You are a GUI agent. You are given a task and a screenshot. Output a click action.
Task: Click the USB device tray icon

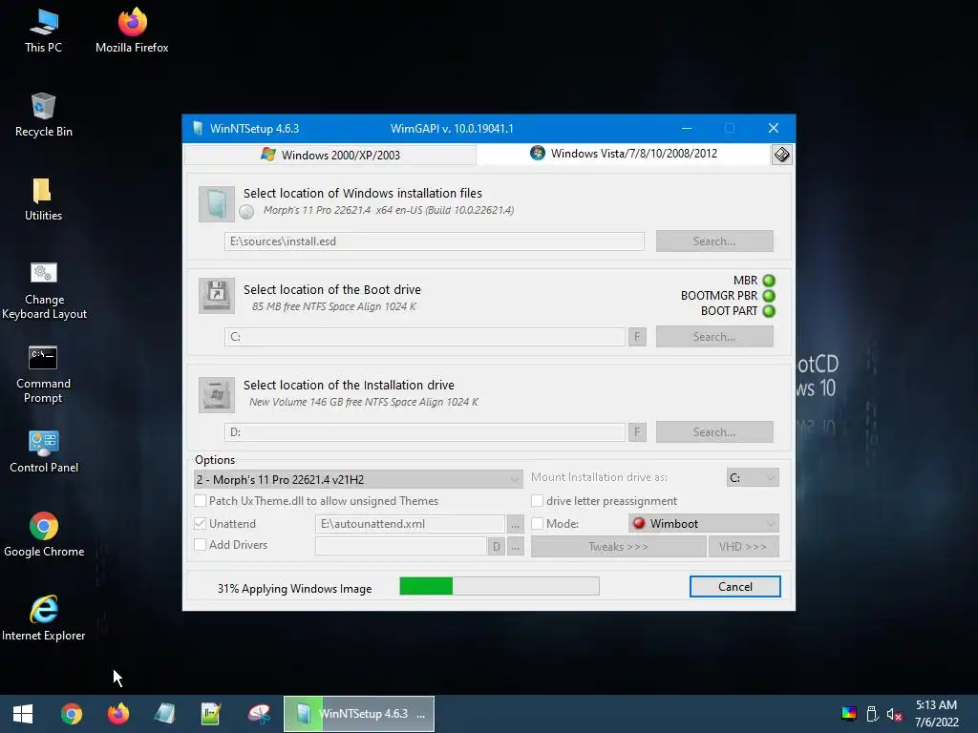pos(872,714)
